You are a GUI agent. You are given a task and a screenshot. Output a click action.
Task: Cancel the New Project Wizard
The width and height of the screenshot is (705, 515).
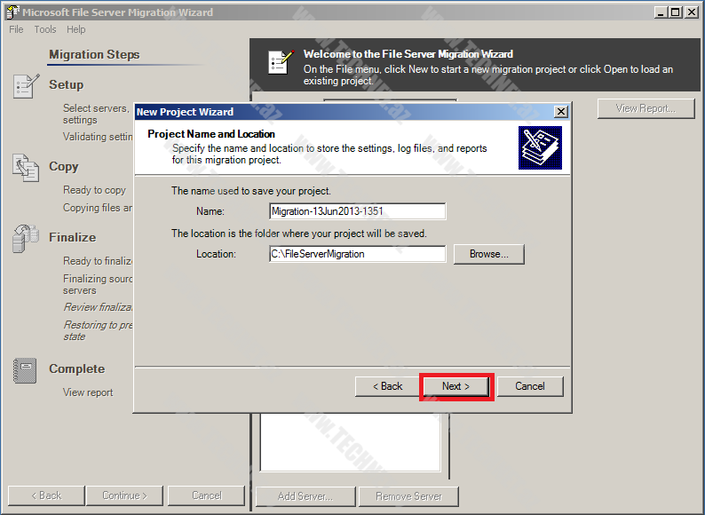(x=530, y=386)
